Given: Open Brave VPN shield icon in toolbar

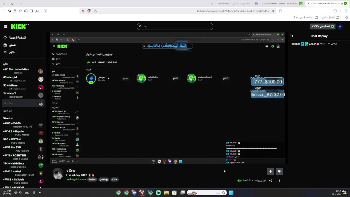Looking at the screenshot, I should click(15, 11).
